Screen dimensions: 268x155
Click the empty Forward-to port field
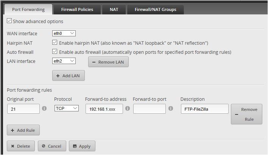pos(150,109)
